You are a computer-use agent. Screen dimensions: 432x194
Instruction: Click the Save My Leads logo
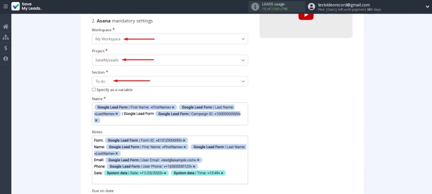(26, 6)
